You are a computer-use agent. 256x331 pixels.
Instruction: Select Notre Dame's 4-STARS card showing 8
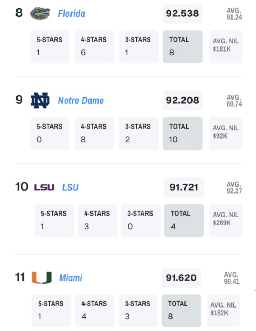click(x=94, y=134)
